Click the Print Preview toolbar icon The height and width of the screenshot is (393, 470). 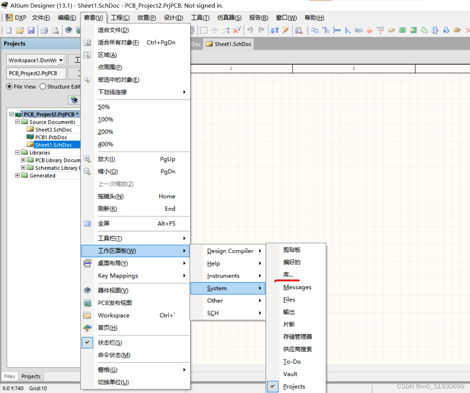point(56,30)
